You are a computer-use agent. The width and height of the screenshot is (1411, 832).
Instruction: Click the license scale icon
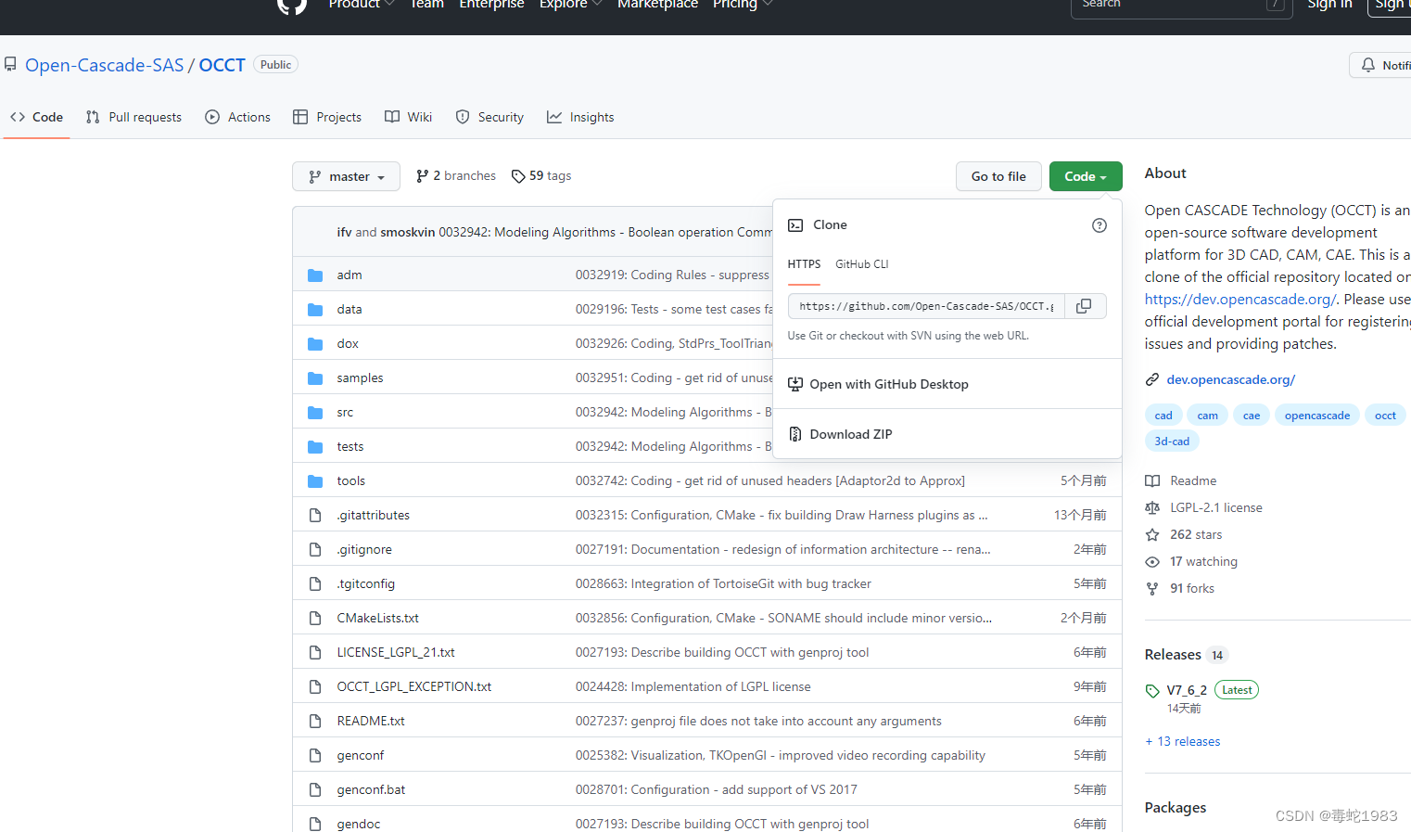1152,508
